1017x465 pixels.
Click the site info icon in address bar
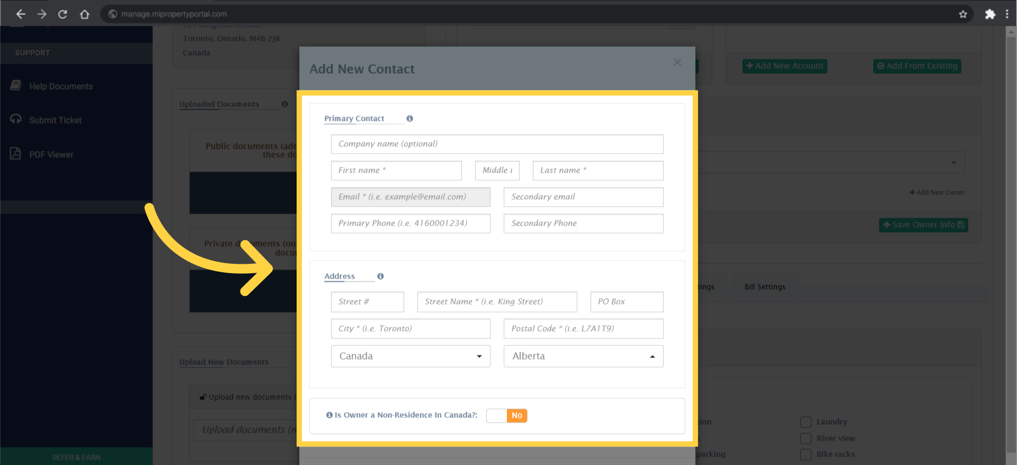[x=112, y=14]
